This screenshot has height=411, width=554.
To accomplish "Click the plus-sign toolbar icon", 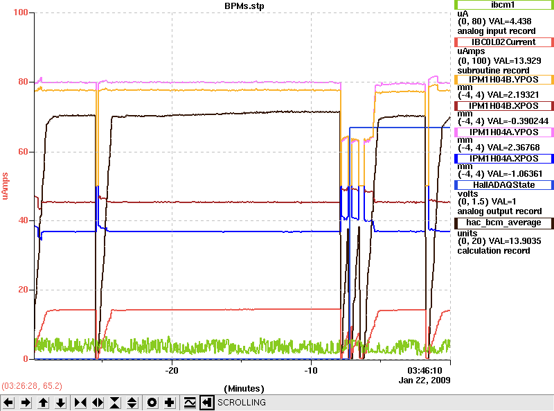I will click(x=169, y=403).
